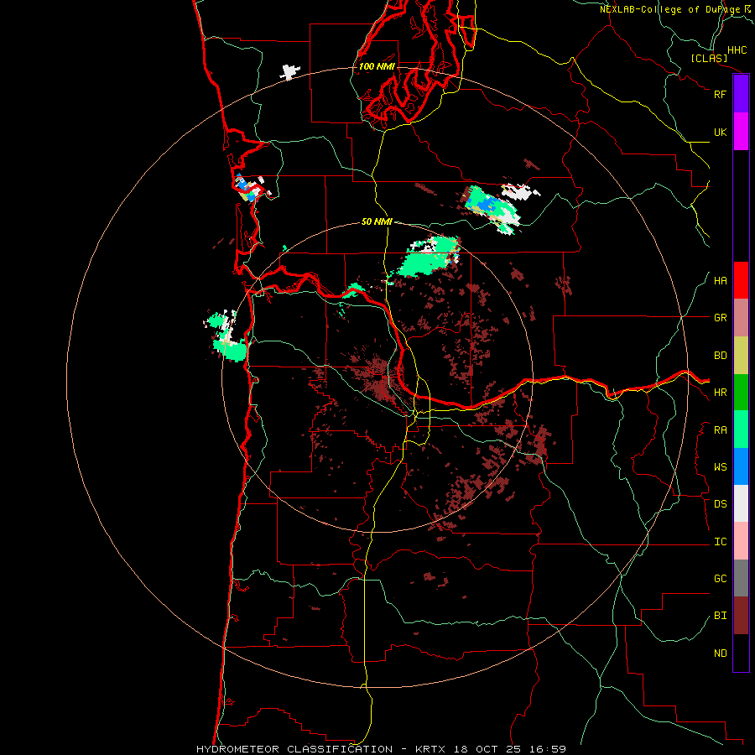755x755 pixels.
Task: Click the HA legend label
Action: click(x=720, y=280)
